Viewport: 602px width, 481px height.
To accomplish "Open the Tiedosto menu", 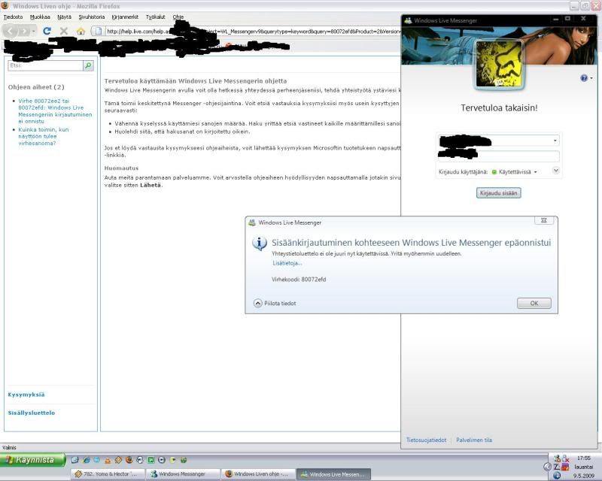I will [13, 17].
